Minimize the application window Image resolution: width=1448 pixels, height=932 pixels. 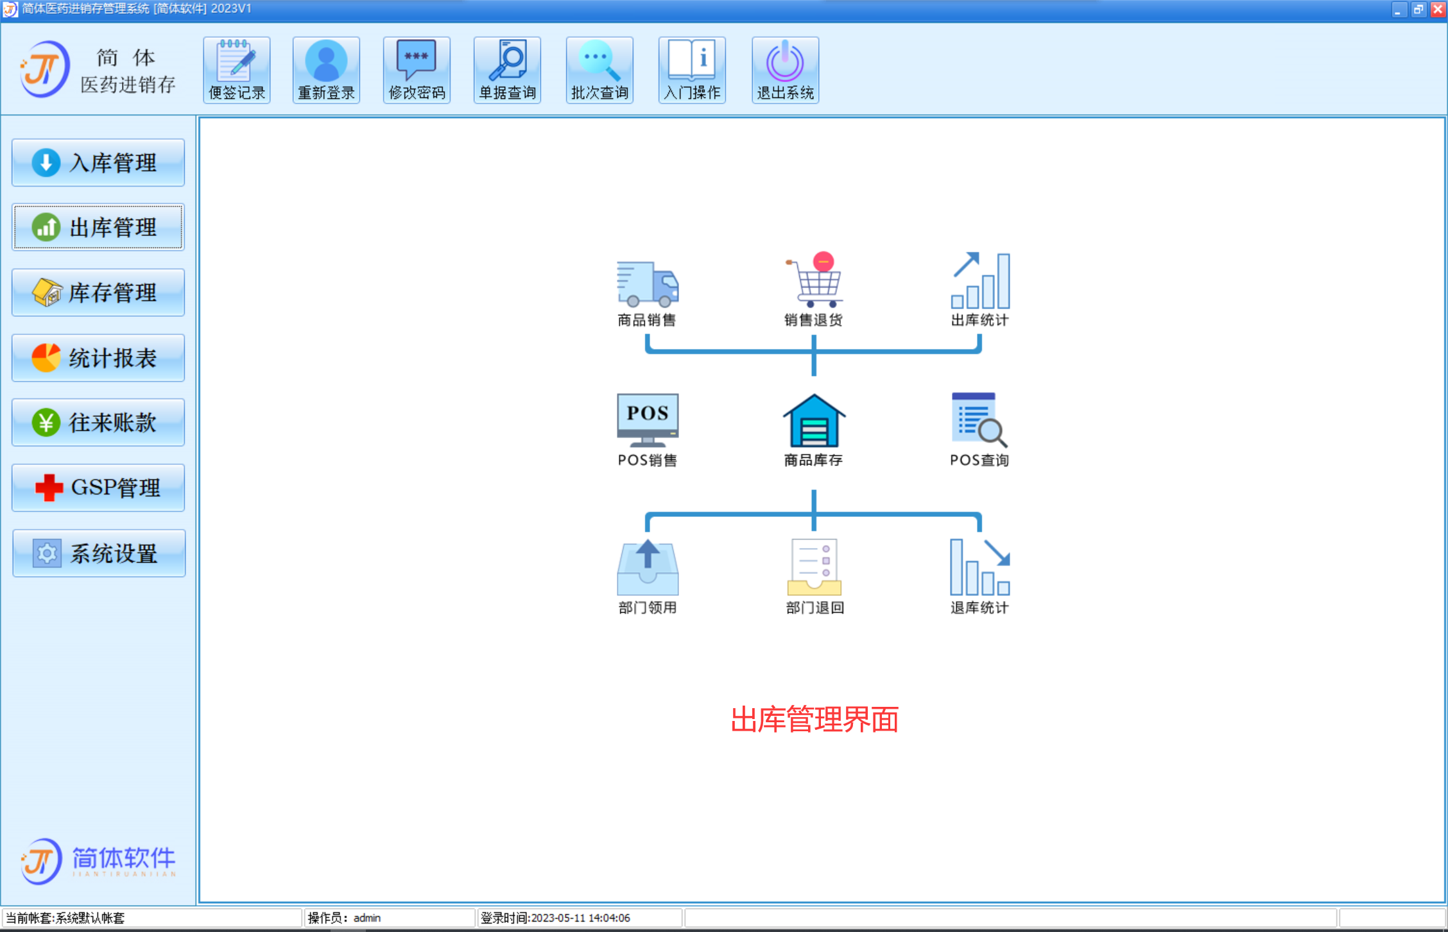1399,10
